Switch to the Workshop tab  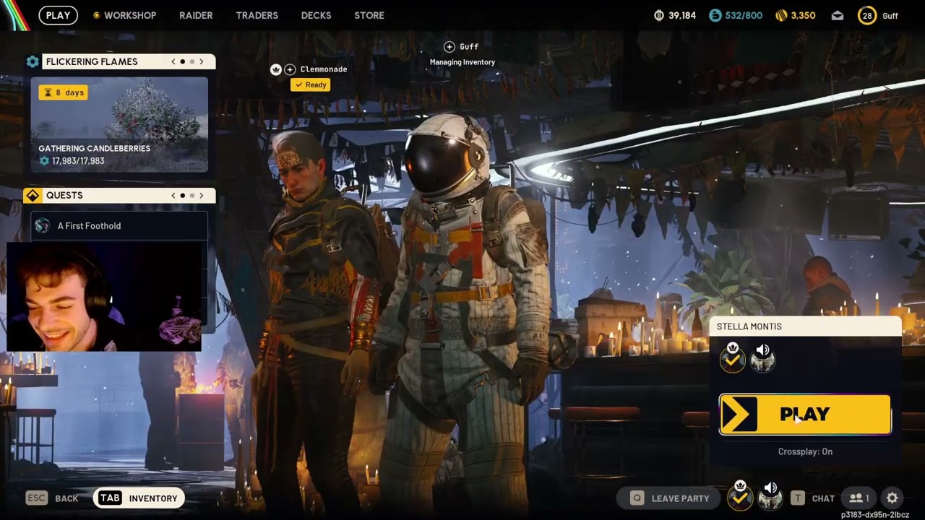130,15
